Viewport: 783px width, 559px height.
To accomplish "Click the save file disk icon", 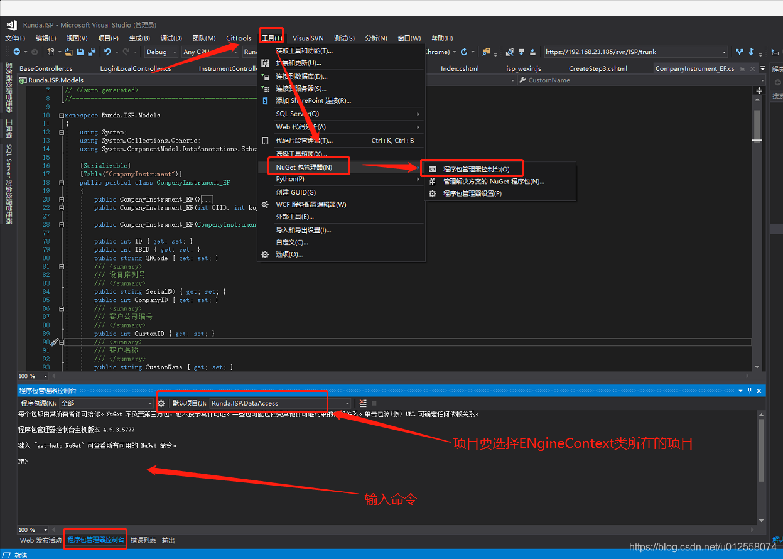I will (80, 52).
